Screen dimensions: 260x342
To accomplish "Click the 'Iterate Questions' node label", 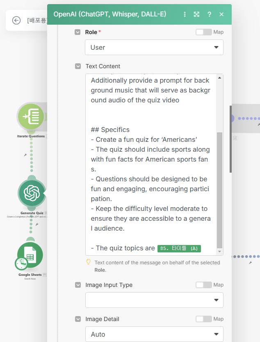I will tap(31, 136).
